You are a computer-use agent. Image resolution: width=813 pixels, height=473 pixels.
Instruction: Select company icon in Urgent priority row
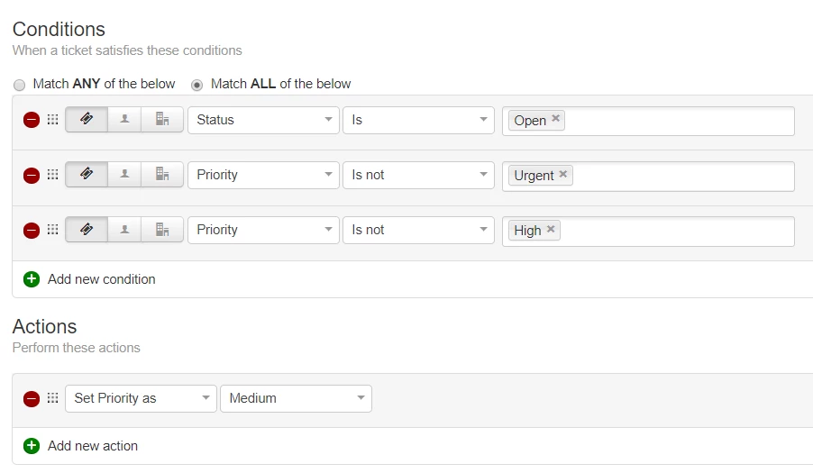click(x=162, y=175)
